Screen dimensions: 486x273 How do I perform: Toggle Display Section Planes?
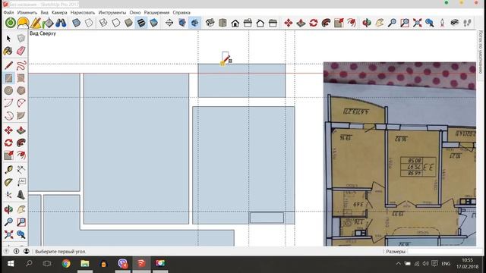pos(182,23)
